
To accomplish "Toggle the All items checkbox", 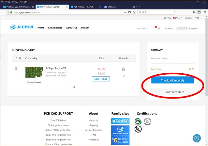I will (16, 58).
